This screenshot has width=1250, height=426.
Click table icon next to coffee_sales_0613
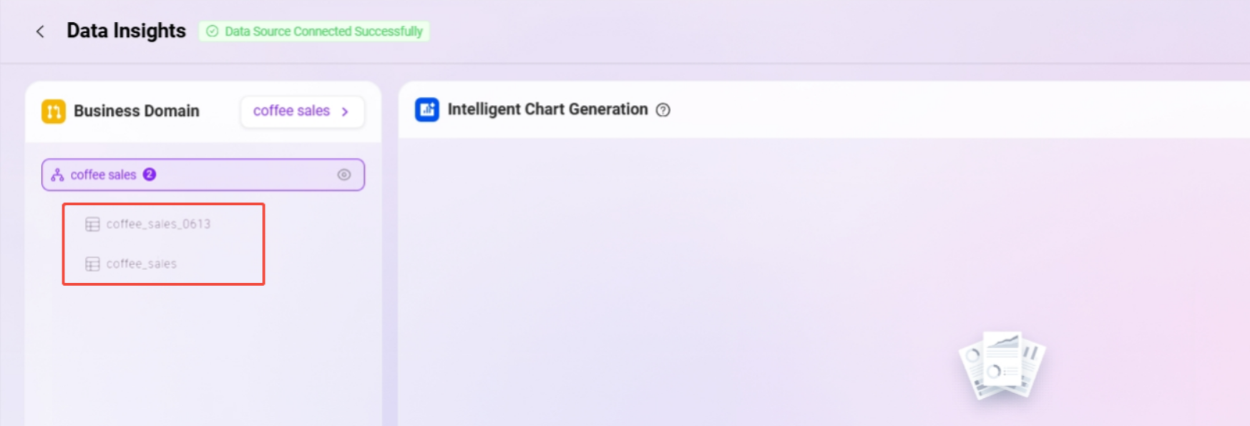92,224
